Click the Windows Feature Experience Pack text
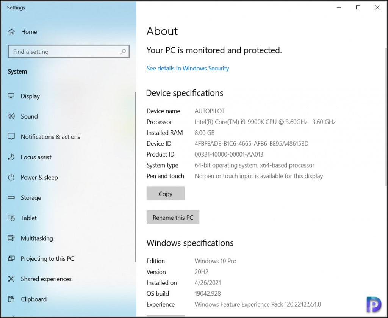The width and height of the screenshot is (388, 318). coord(258,304)
